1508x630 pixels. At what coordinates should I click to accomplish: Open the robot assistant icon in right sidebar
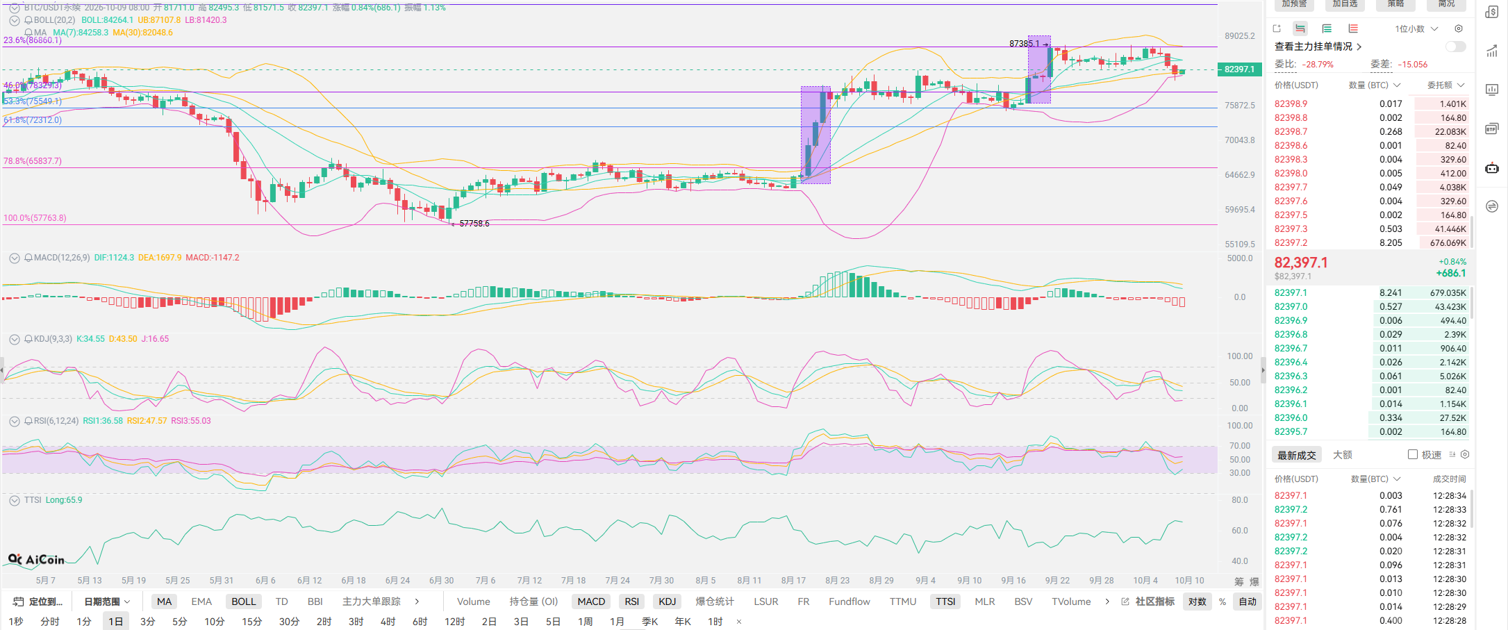click(1492, 167)
